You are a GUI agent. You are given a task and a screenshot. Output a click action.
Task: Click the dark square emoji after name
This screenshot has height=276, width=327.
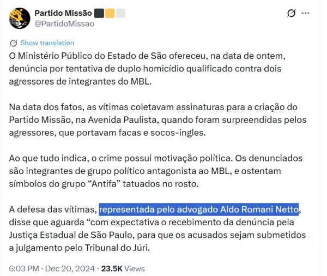tap(99, 13)
